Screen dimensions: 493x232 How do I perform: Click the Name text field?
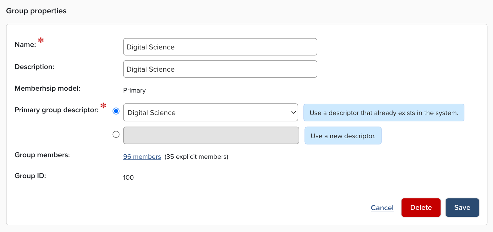(220, 47)
